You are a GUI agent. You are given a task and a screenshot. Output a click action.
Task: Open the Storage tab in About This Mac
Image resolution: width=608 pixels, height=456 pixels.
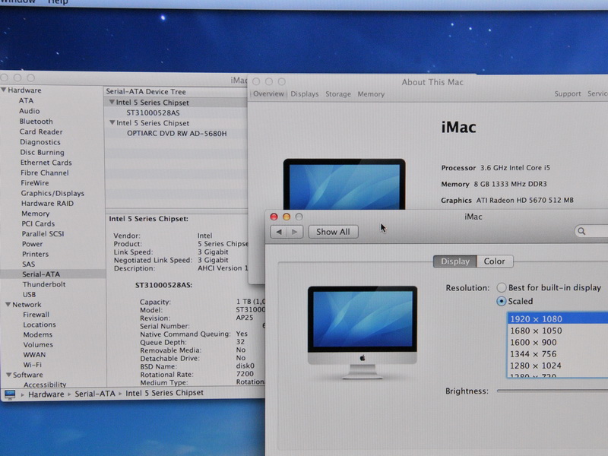[x=337, y=94]
